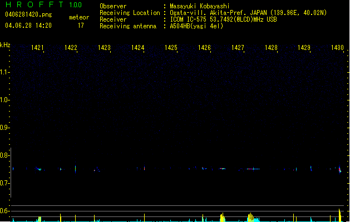The width and height of the screenshot is (350, 222).
Task: Click receiver ICOM IC-575 53.7492 MHz text
Action: (223, 19)
